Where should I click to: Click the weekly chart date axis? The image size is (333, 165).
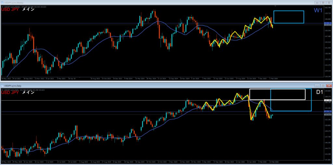[130, 78]
